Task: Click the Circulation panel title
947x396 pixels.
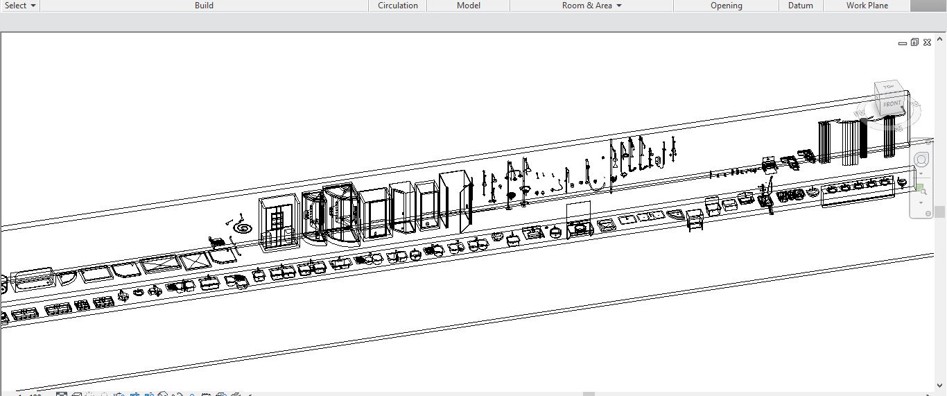Action: pyautogui.click(x=398, y=6)
